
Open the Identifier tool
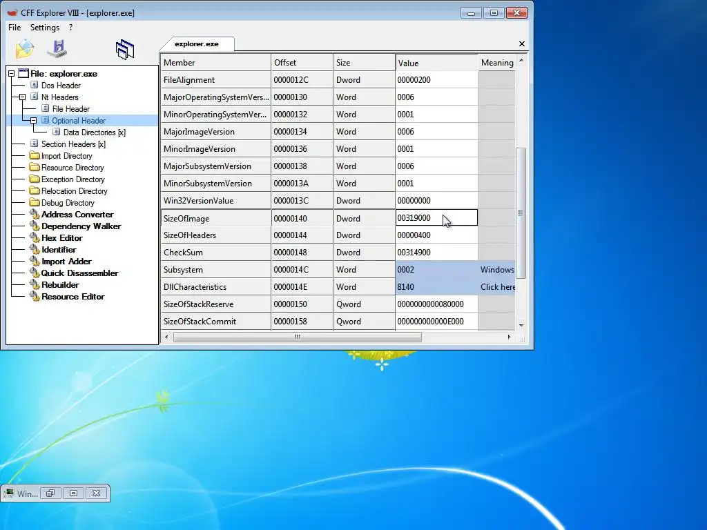(59, 249)
